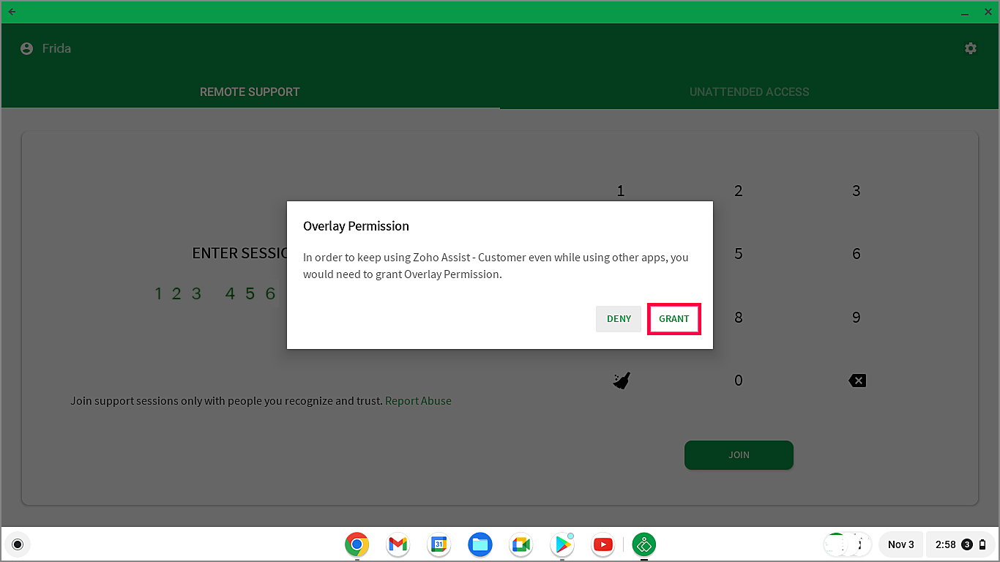
Task: Tap digit 5 on the session ID keypad
Action: click(x=739, y=254)
